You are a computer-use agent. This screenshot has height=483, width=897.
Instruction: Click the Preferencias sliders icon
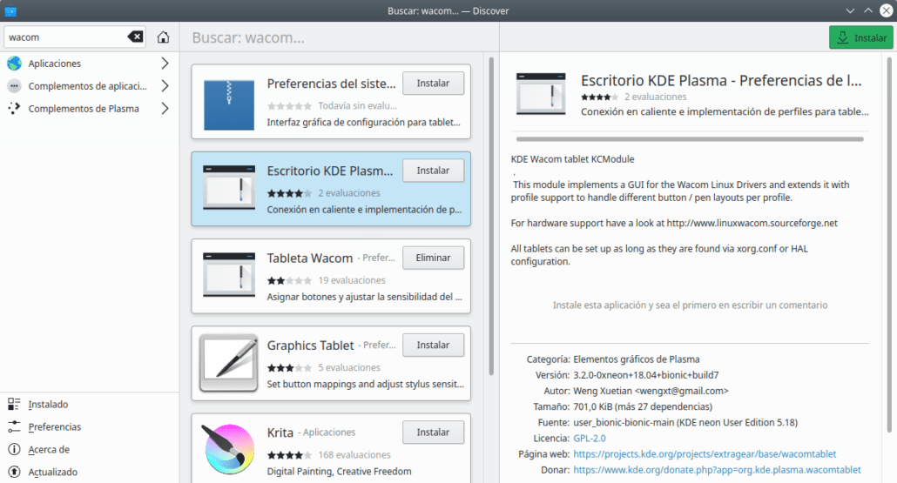(x=14, y=426)
